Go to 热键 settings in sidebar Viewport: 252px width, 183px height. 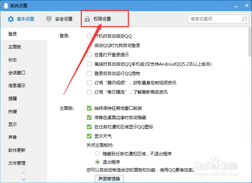pyautogui.click(x=24, y=111)
